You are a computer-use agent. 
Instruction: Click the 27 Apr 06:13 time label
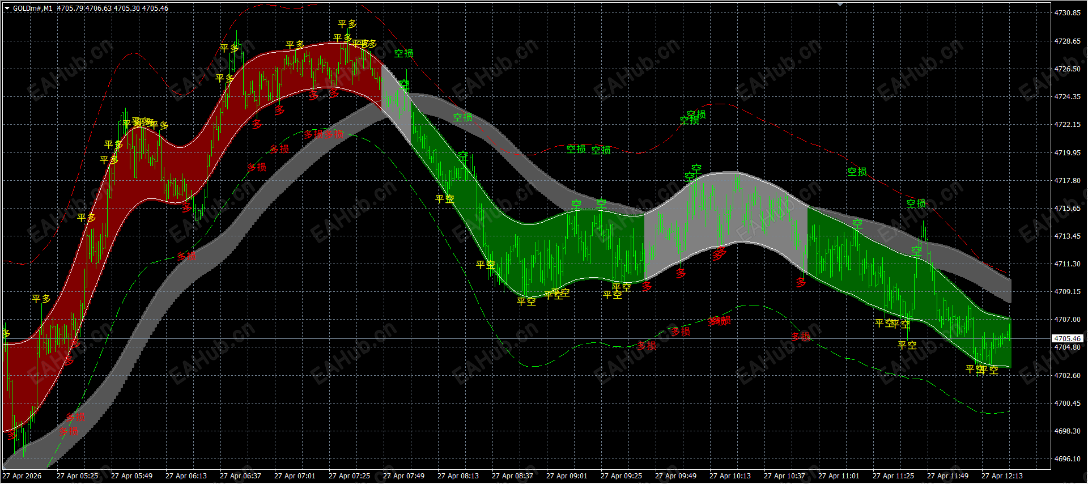pos(186,476)
